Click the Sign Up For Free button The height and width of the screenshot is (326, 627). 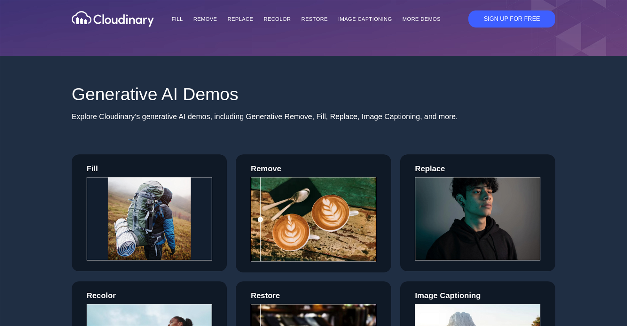(511, 19)
